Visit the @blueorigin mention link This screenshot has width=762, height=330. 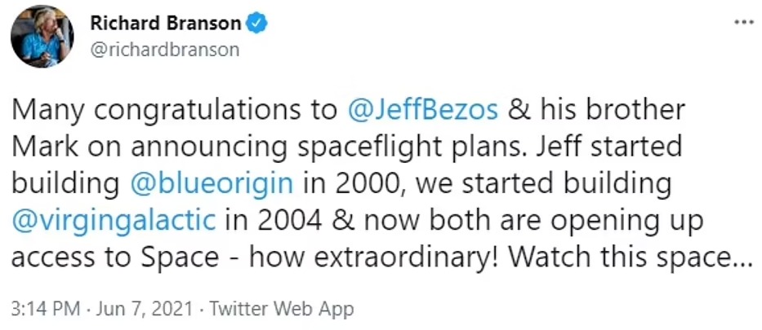click(x=210, y=182)
